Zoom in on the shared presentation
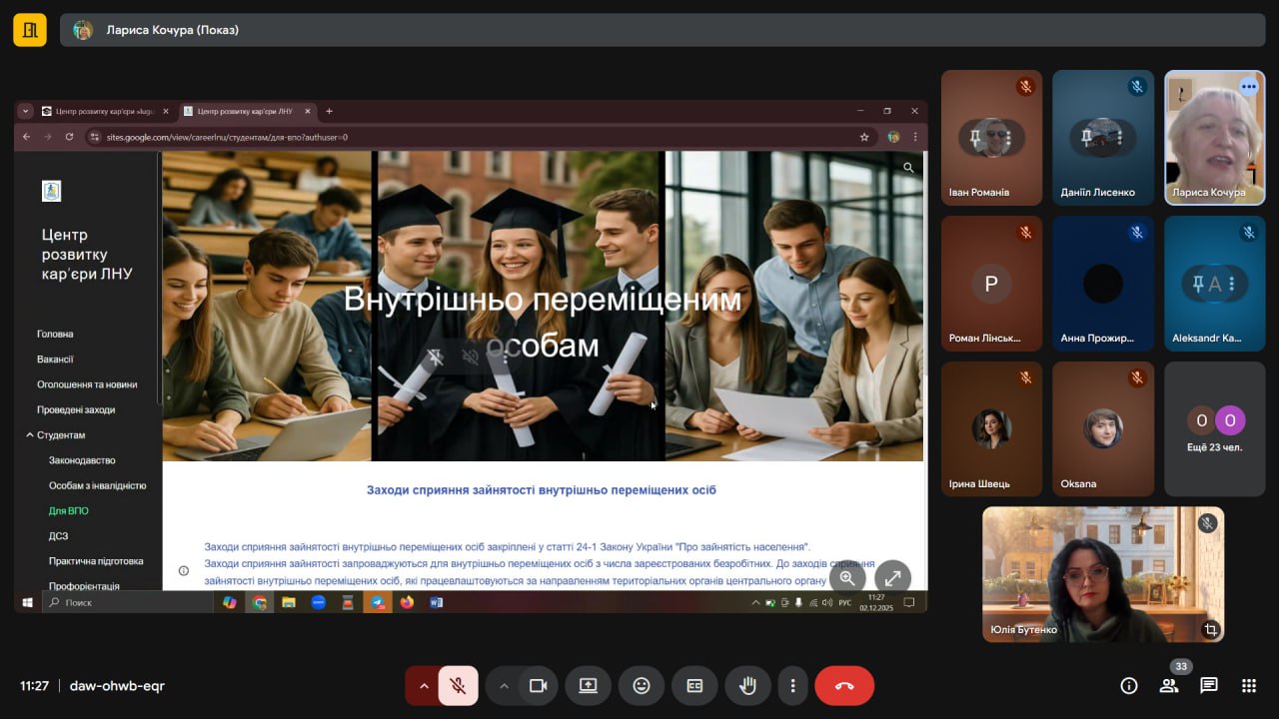The image size is (1279, 719). 847,577
